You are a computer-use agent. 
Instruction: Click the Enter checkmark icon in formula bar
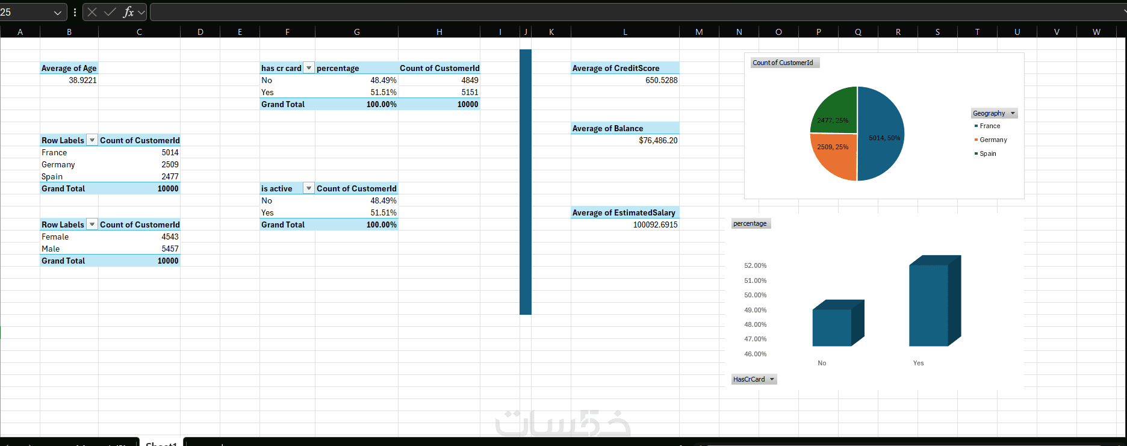click(x=110, y=12)
